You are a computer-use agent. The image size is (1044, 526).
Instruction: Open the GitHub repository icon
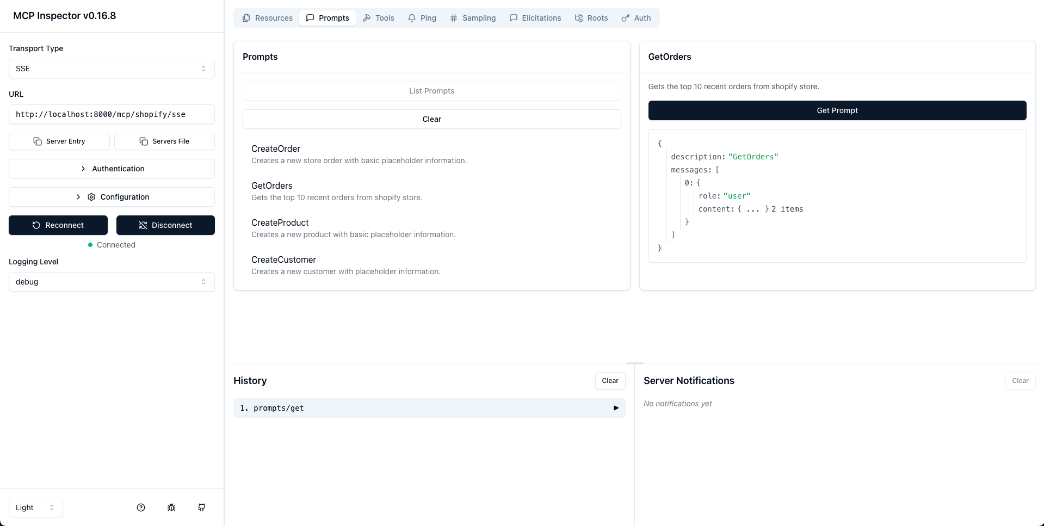click(x=202, y=508)
